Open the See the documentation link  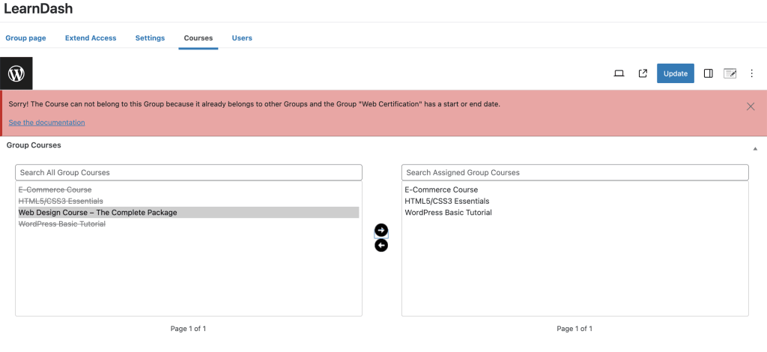point(46,122)
